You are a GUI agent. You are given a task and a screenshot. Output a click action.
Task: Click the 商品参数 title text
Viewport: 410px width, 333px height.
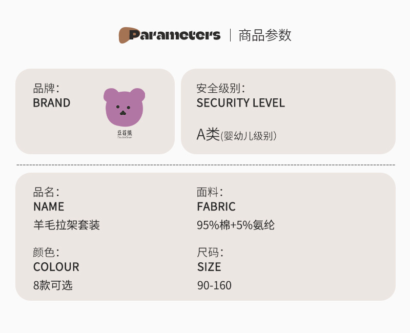pyautogui.click(x=265, y=35)
